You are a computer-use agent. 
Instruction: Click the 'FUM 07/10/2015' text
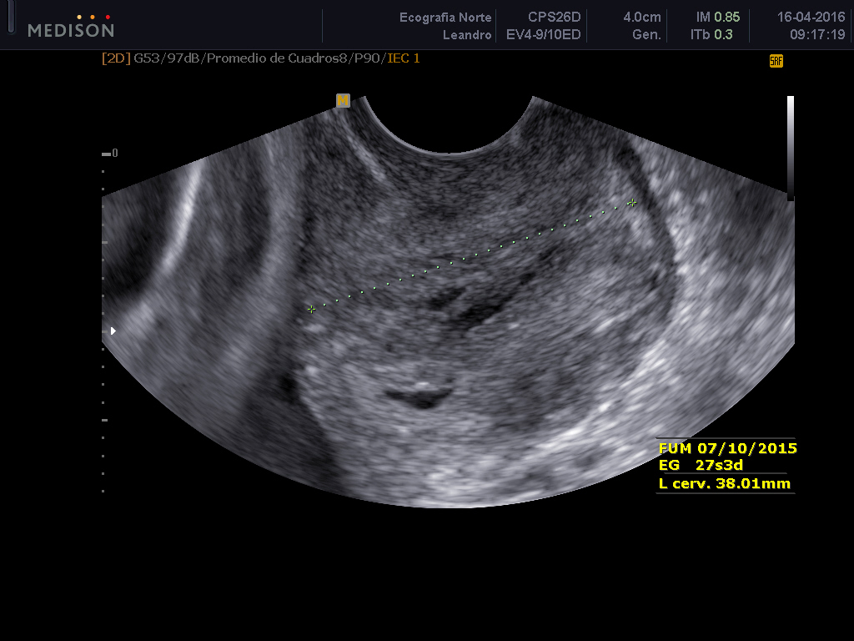727,448
